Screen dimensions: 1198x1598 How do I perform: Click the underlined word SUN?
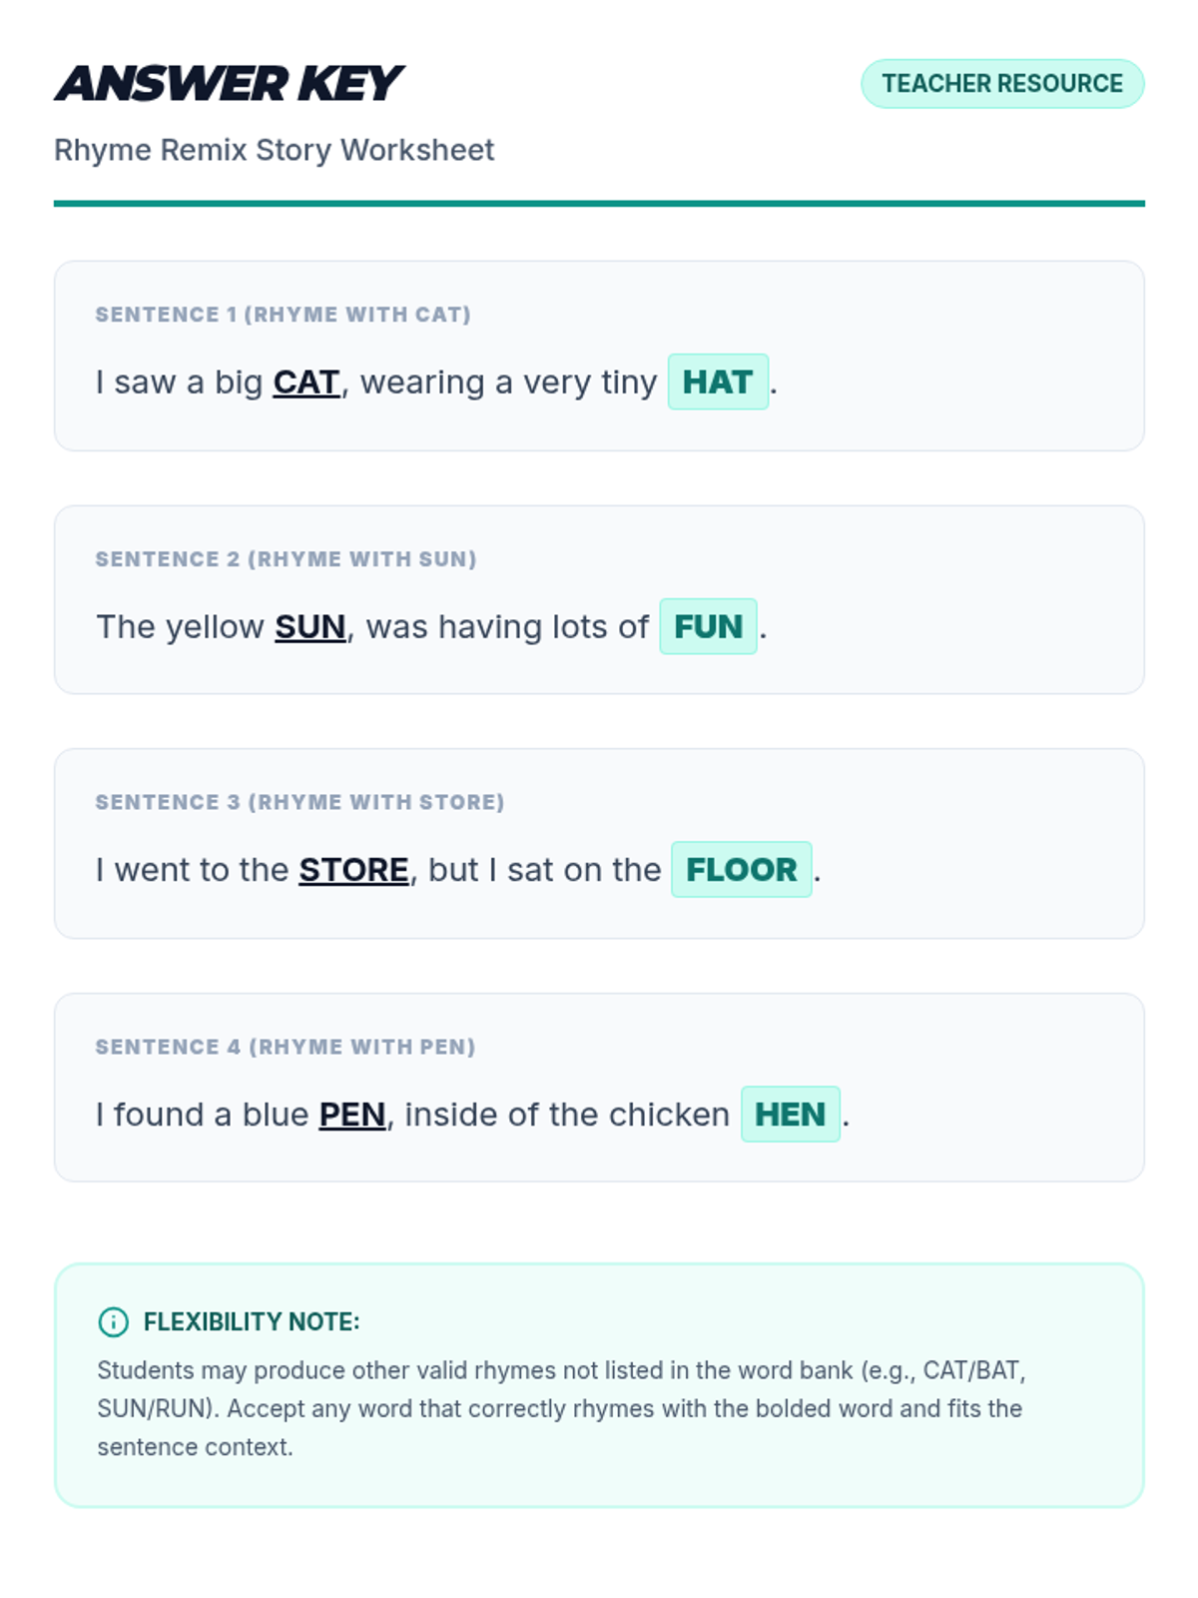click(310, 627)
